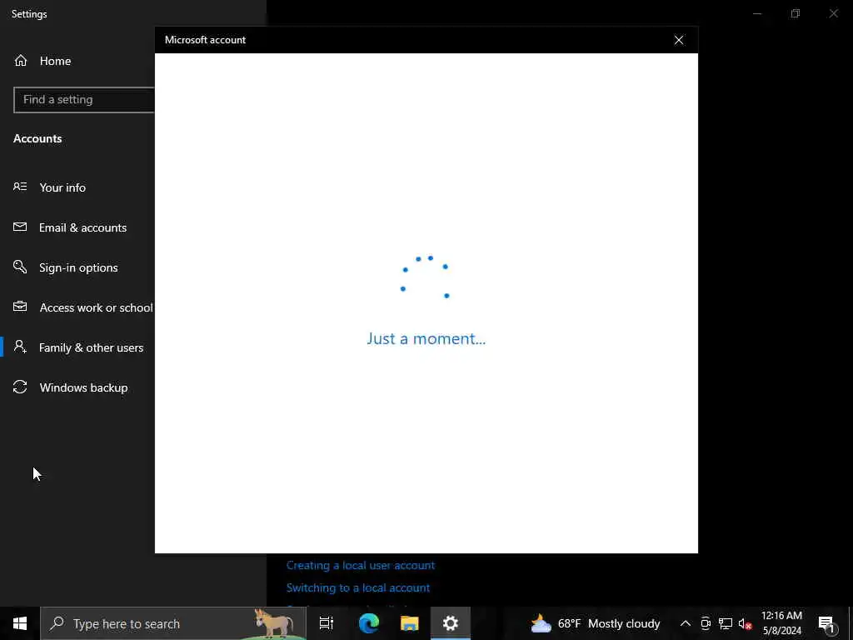This screenshot has height=640, width=853.
Task: Open the Windows Start menu
Action: 20,623
